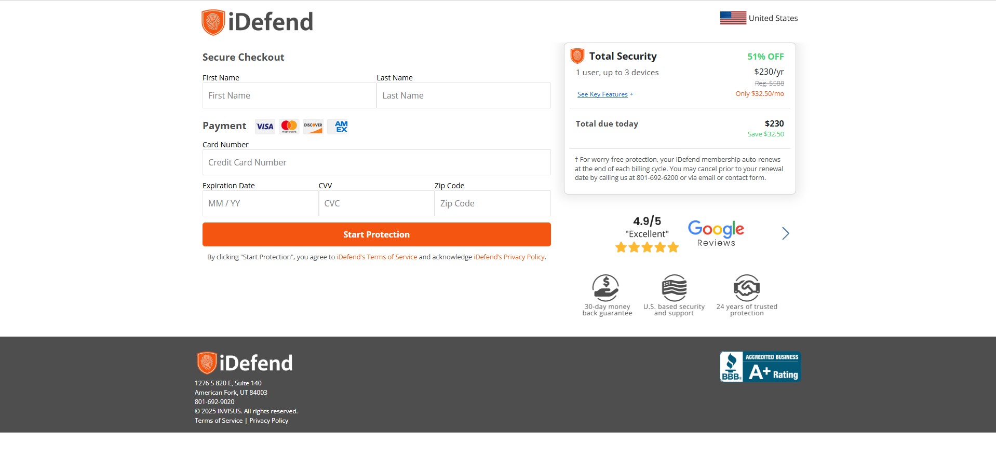
Task: Click the Visa card icon
Action: point(265,127)
